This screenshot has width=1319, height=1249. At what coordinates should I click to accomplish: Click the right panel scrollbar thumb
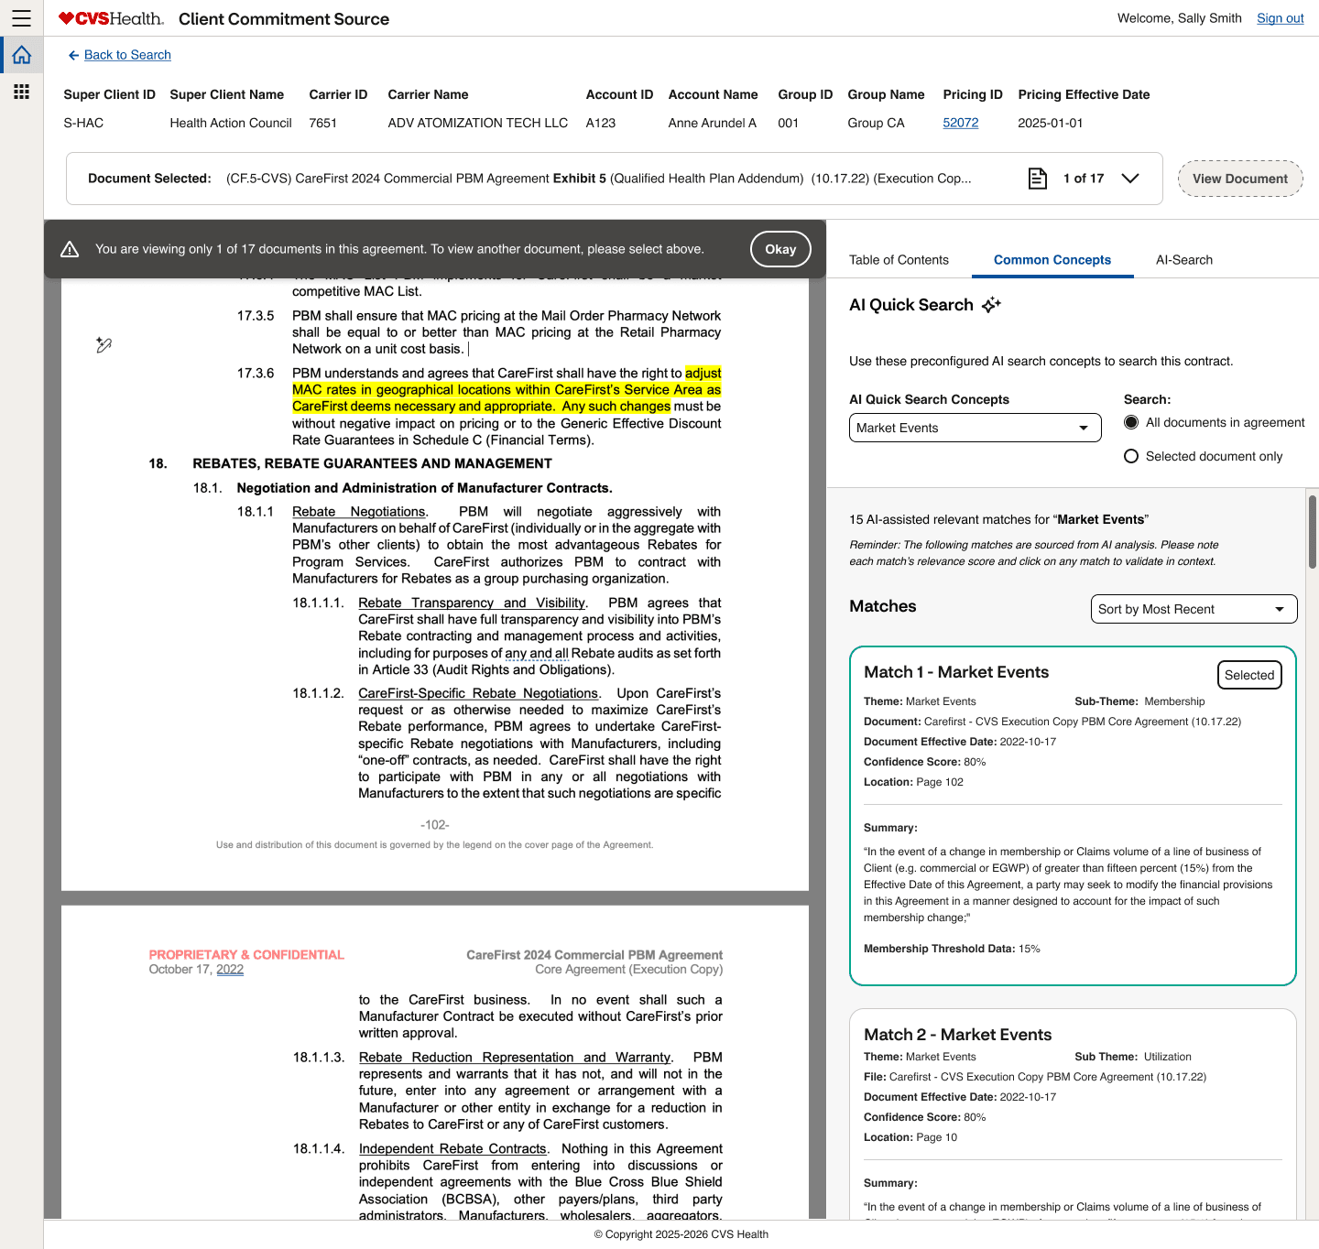[x=1313, y=531]
